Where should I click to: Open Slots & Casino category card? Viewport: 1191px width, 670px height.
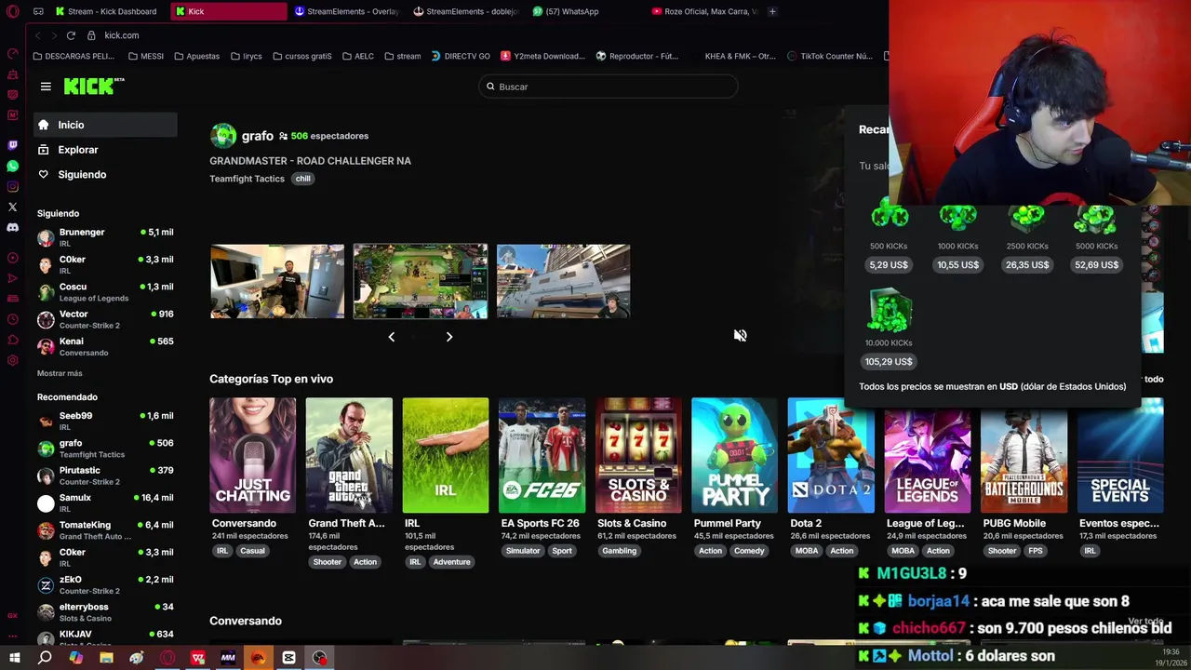638,456
